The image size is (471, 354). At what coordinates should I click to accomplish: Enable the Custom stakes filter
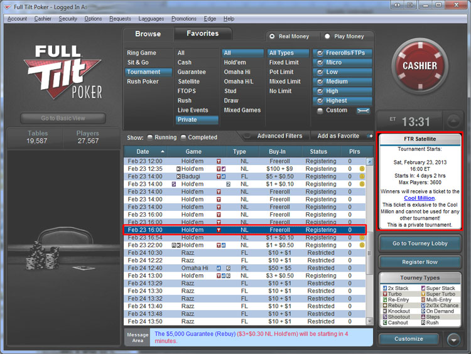[x=320, y=110]
